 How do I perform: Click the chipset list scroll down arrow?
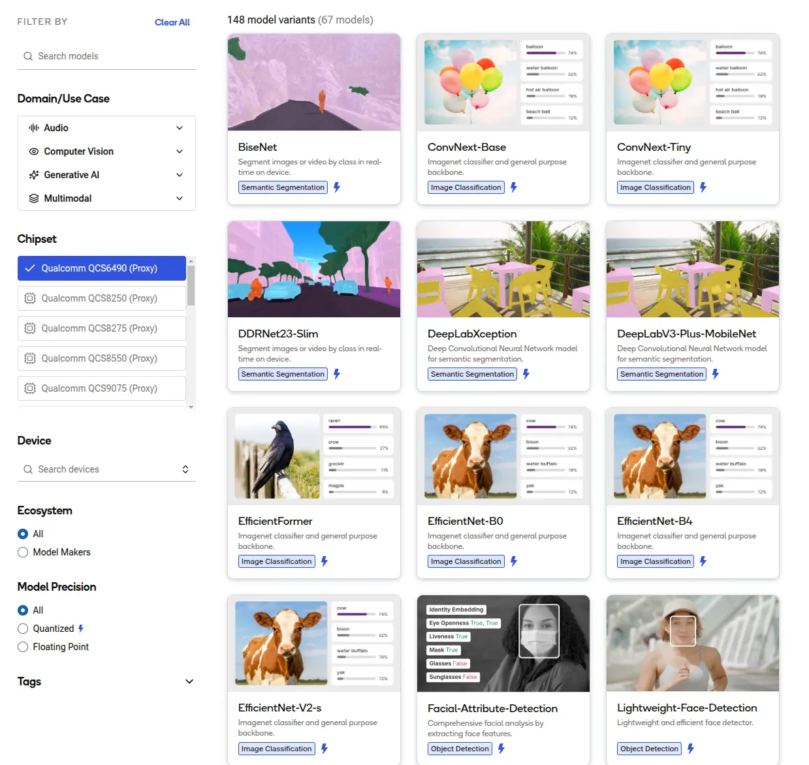pos(191,407)
